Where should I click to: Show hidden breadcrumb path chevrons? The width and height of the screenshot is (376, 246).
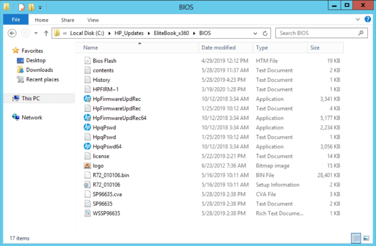pyautogui.click(x=65, y=34)
